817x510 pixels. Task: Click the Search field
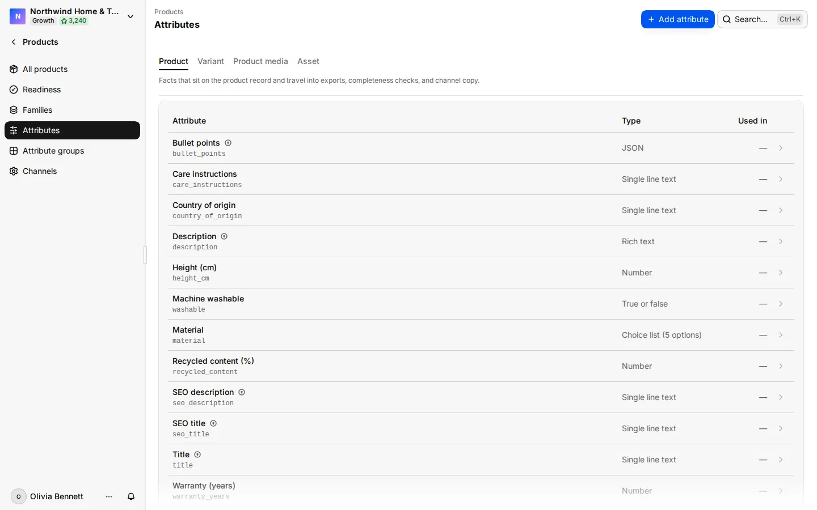pyautogui.click(x=763, y=19)
